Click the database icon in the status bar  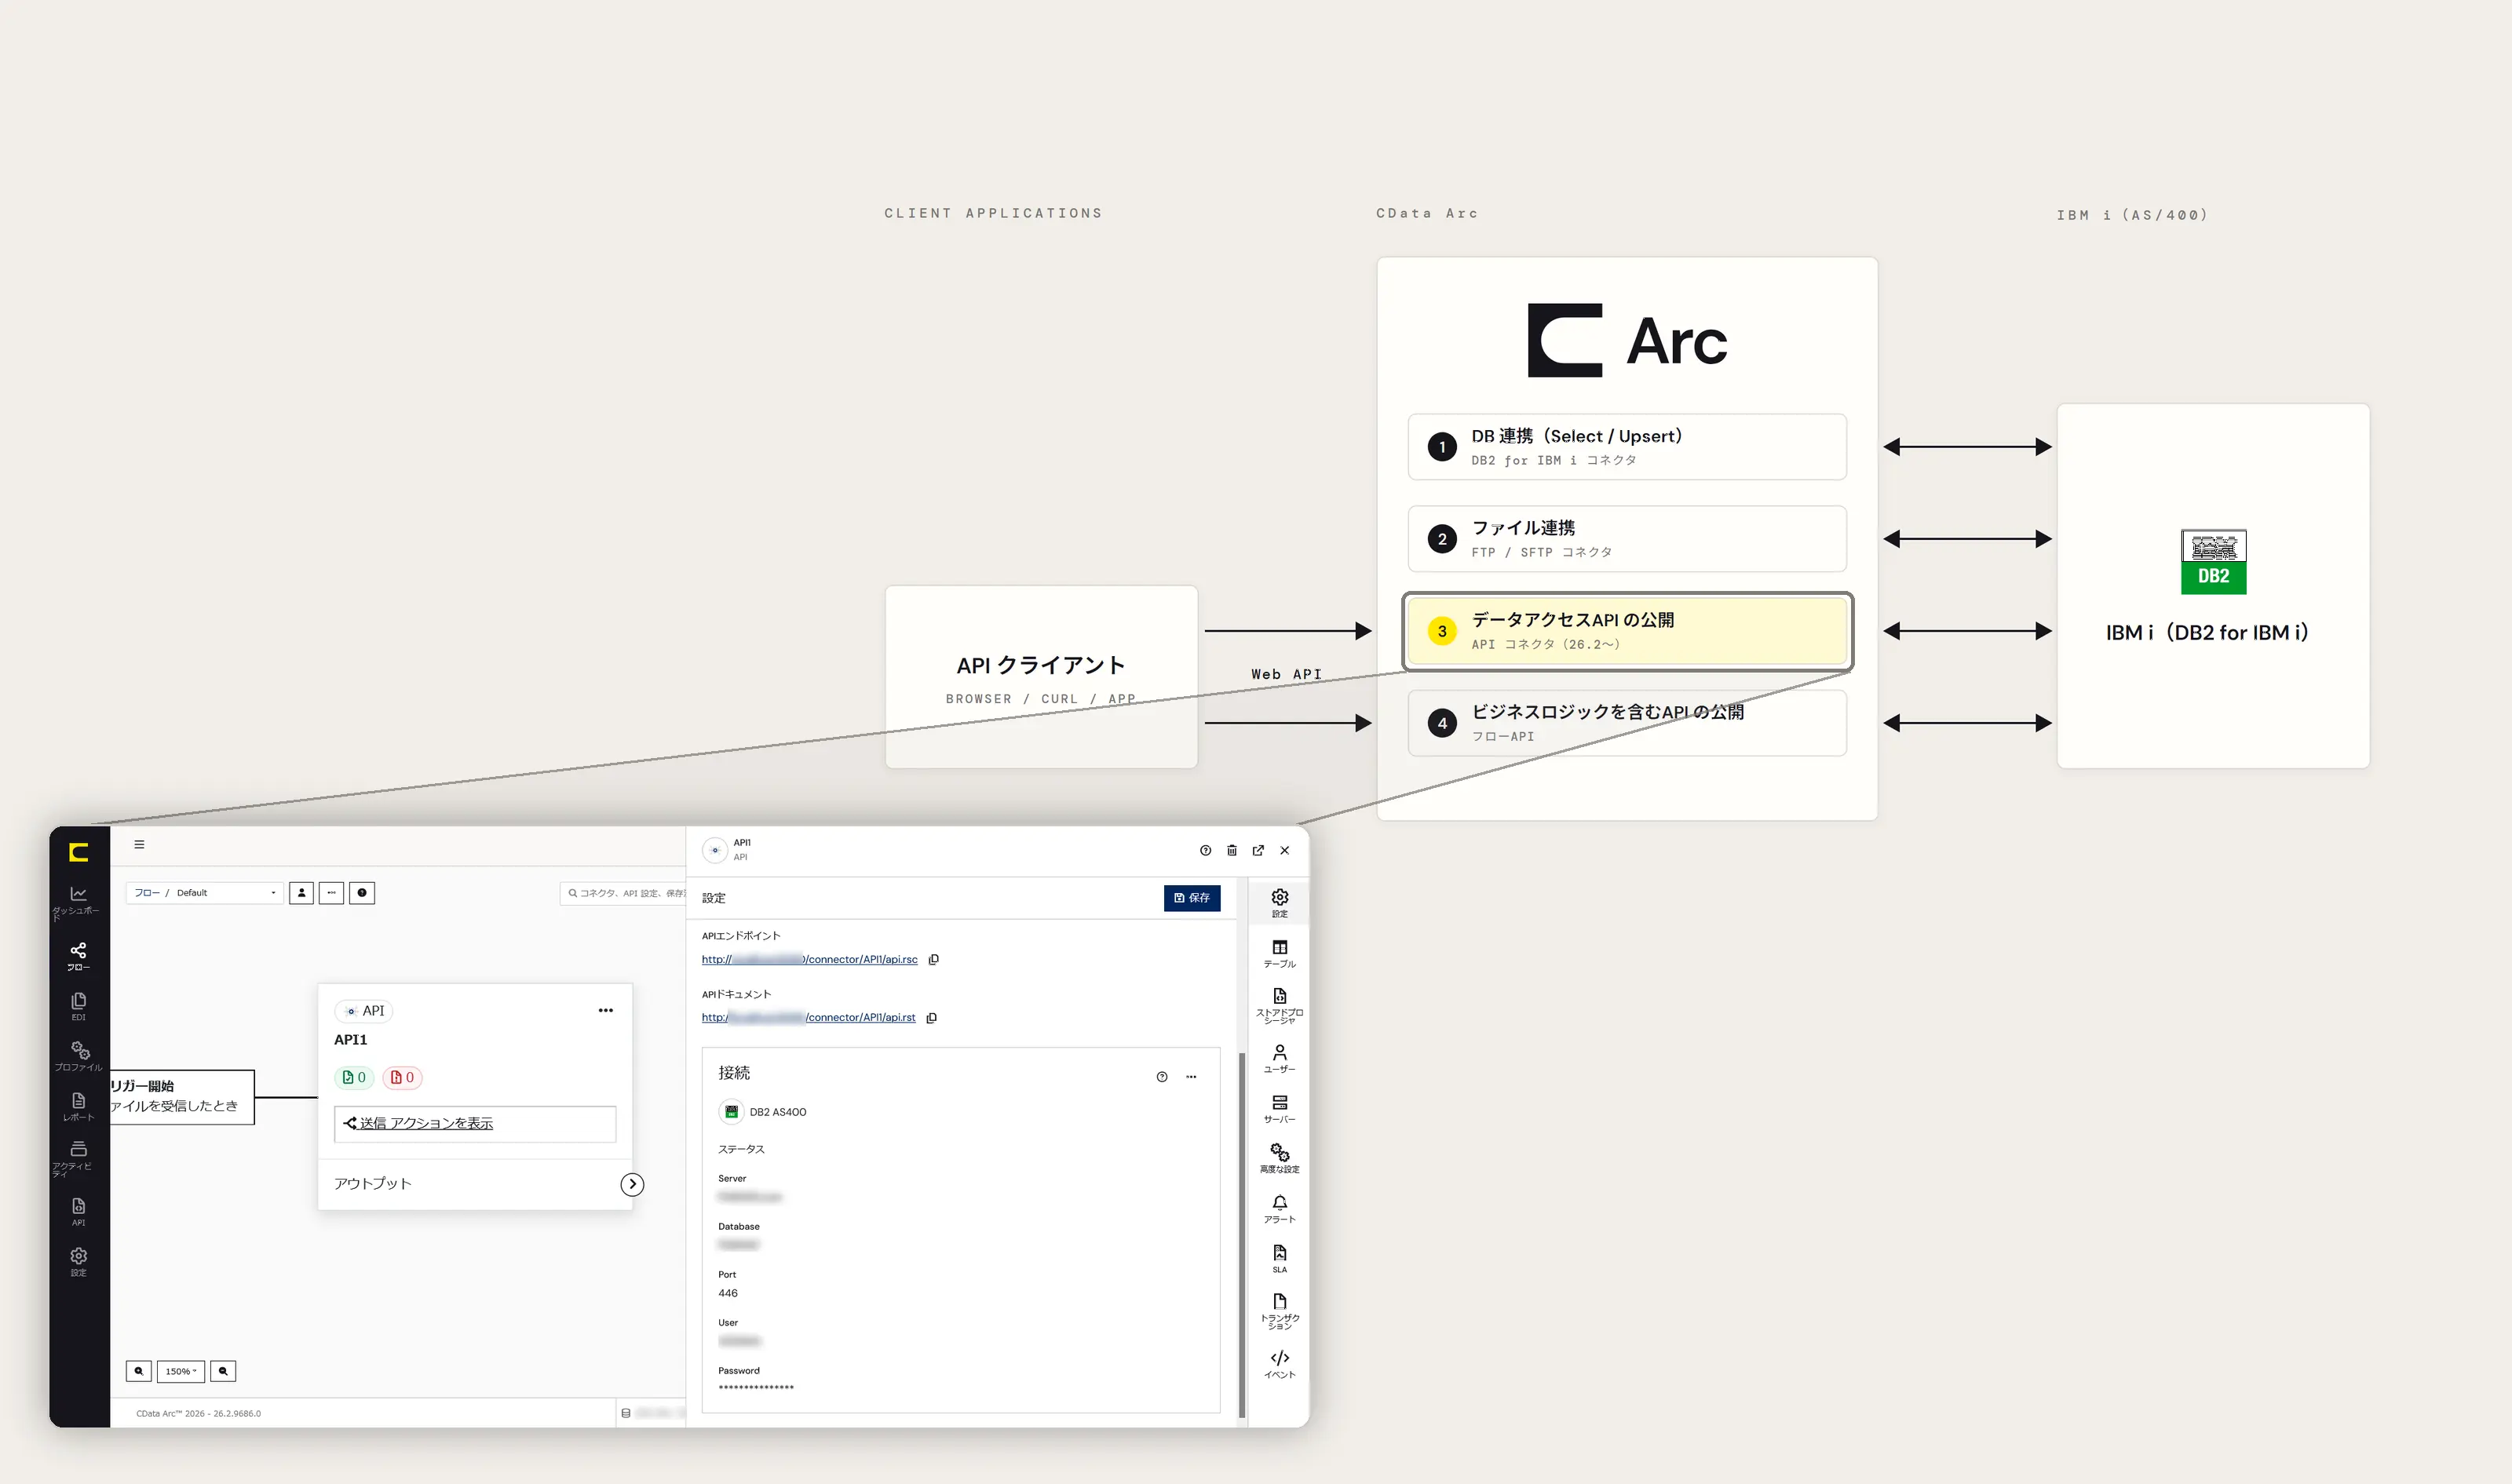click(626, 1413)
